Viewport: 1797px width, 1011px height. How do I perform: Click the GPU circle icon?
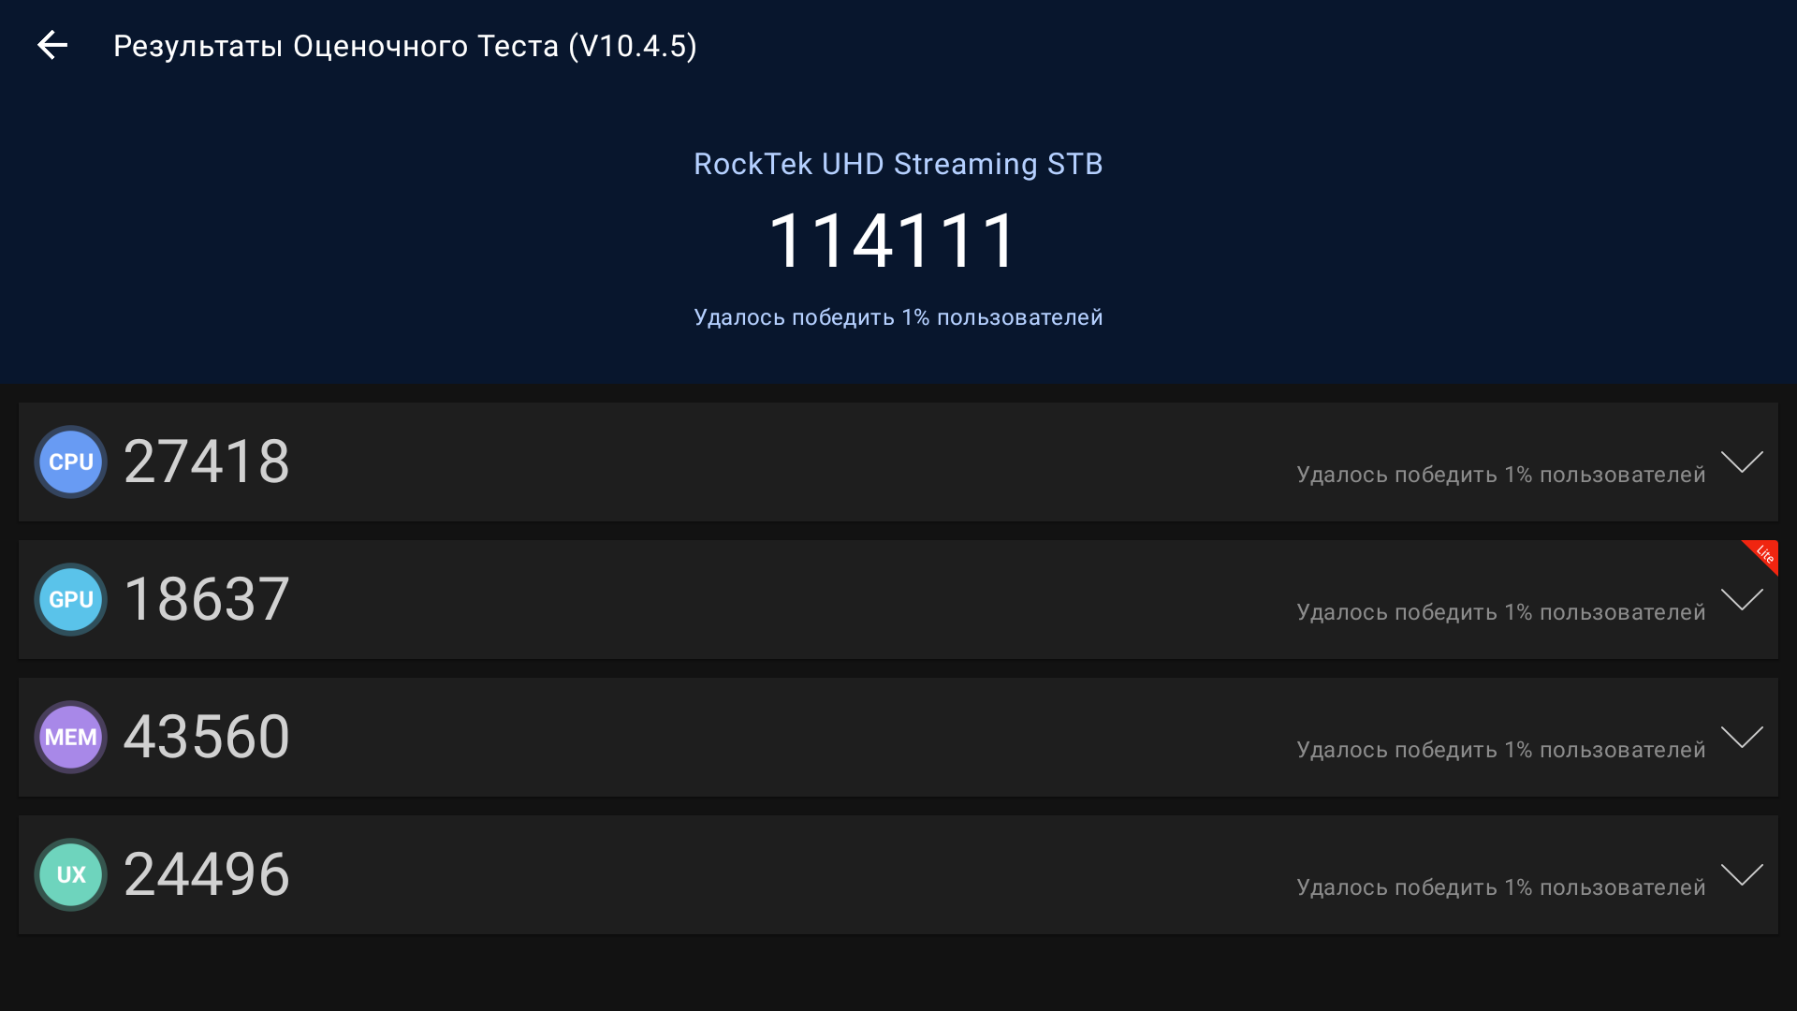[70, 599]
